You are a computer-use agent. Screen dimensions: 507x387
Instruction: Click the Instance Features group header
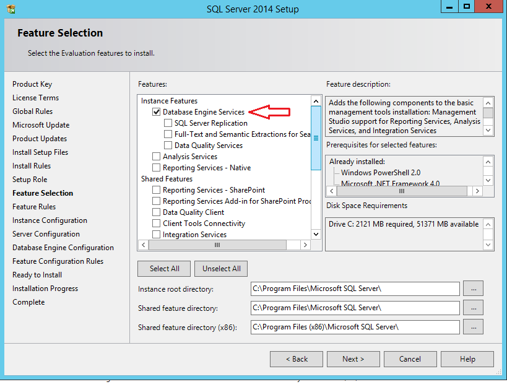(169, 101)
